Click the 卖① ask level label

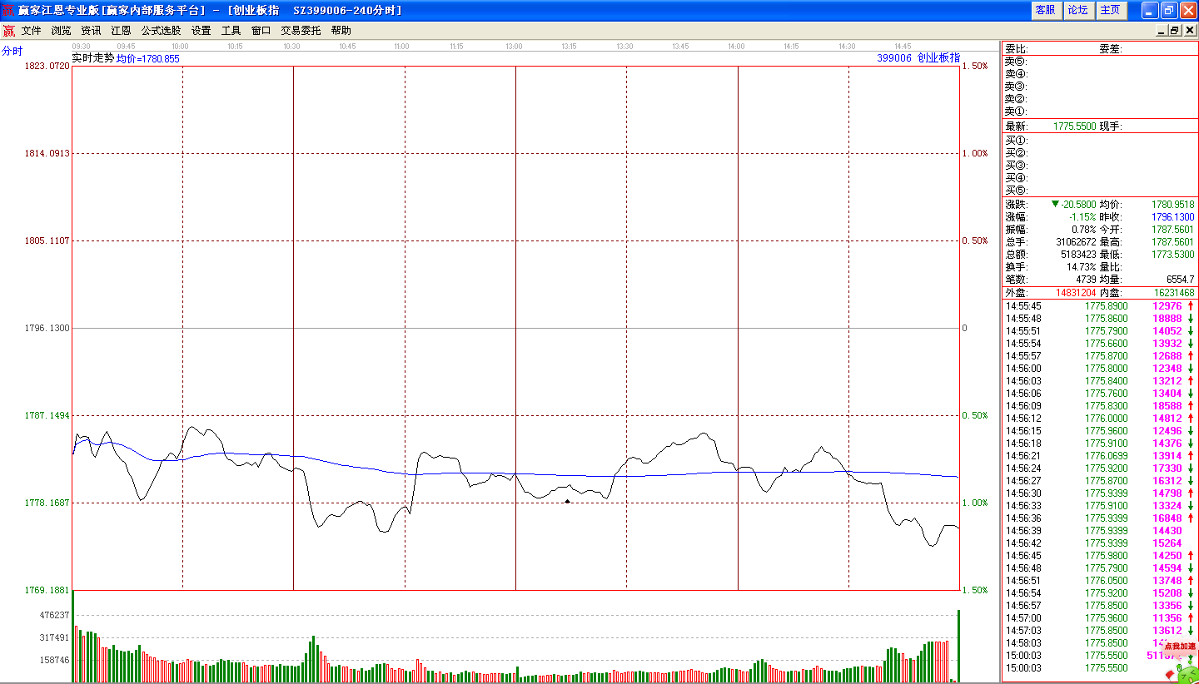1016,112
